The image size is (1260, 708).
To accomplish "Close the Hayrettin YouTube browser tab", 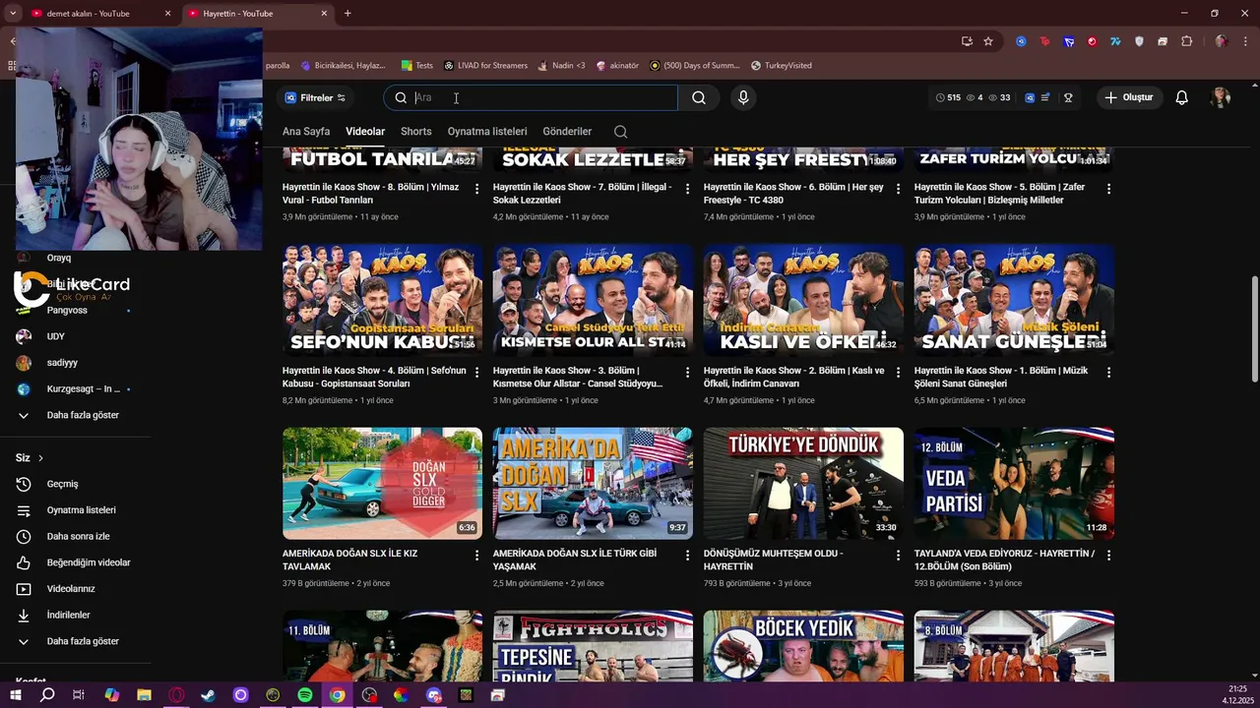I will 325,14.
